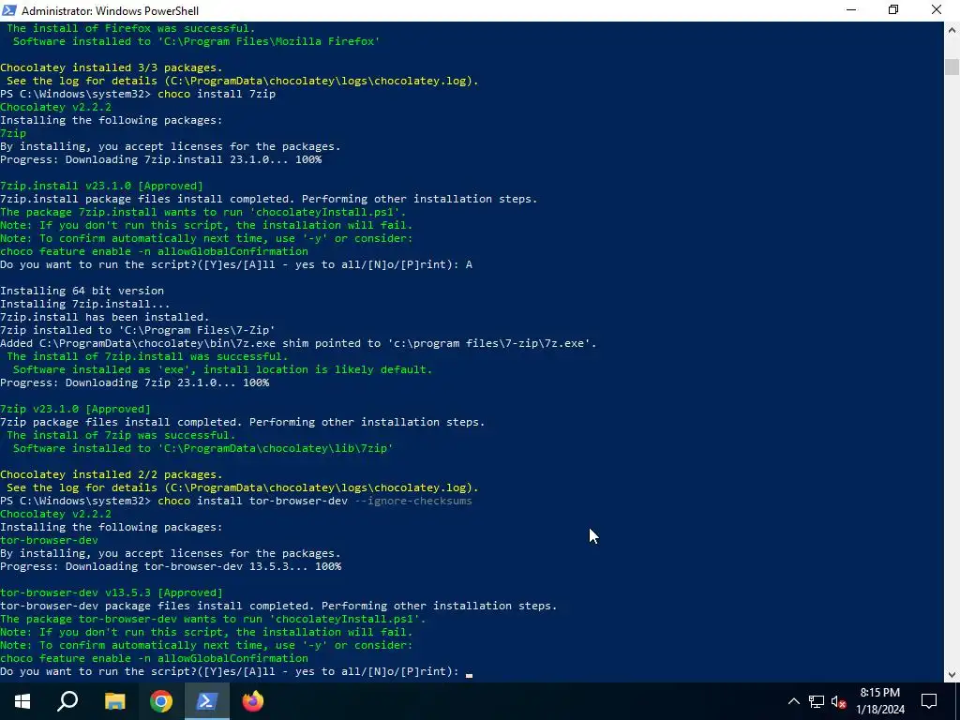
Task: Show hidden system tray icons
Action: click(793, 701)
